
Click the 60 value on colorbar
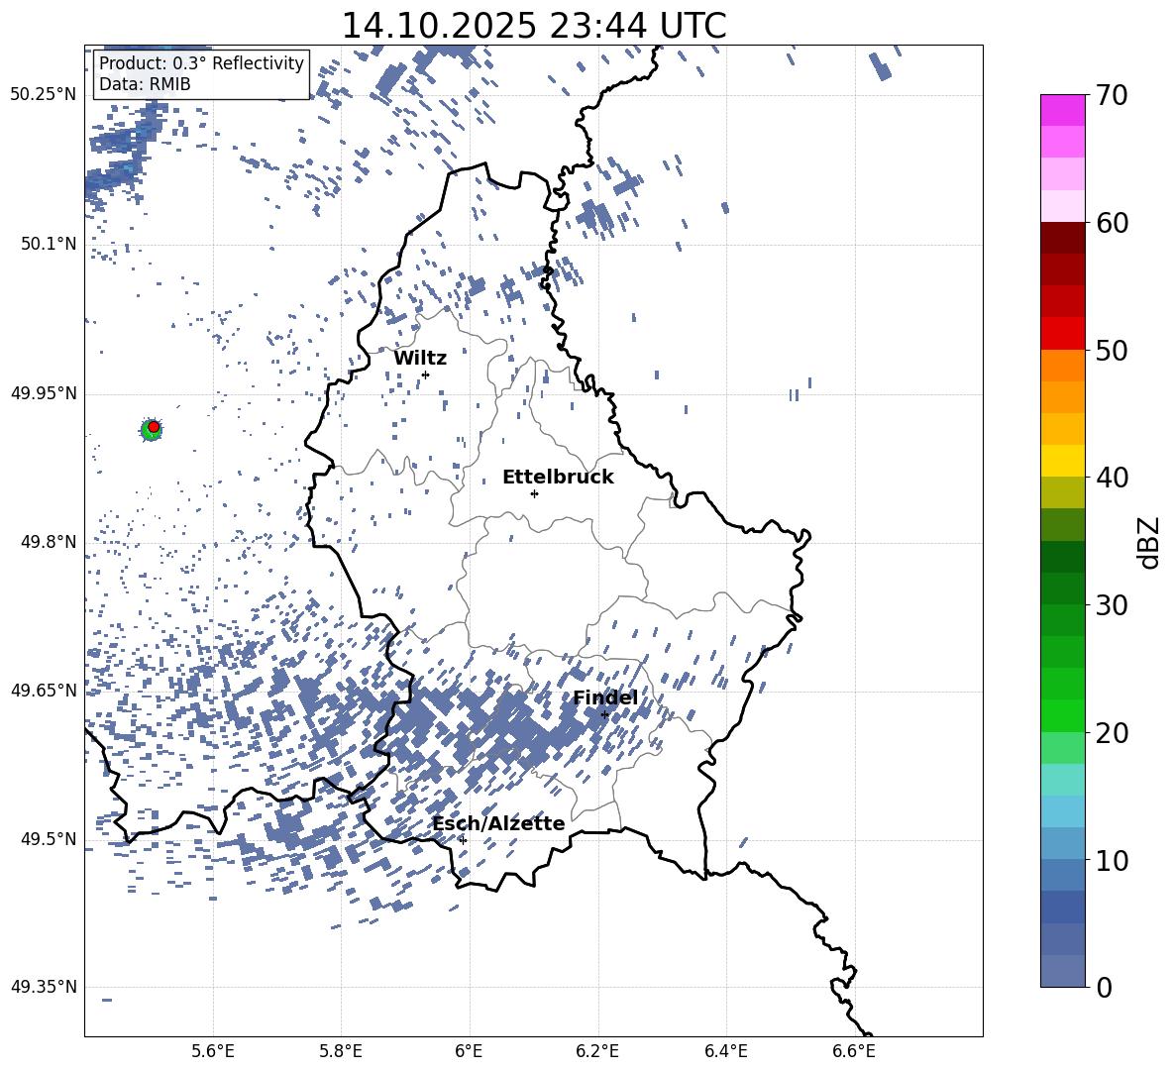(x=1112, y=223)
